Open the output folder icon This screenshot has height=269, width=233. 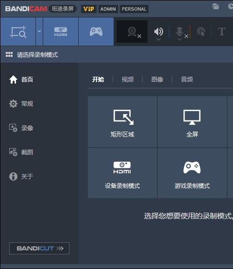216,6
